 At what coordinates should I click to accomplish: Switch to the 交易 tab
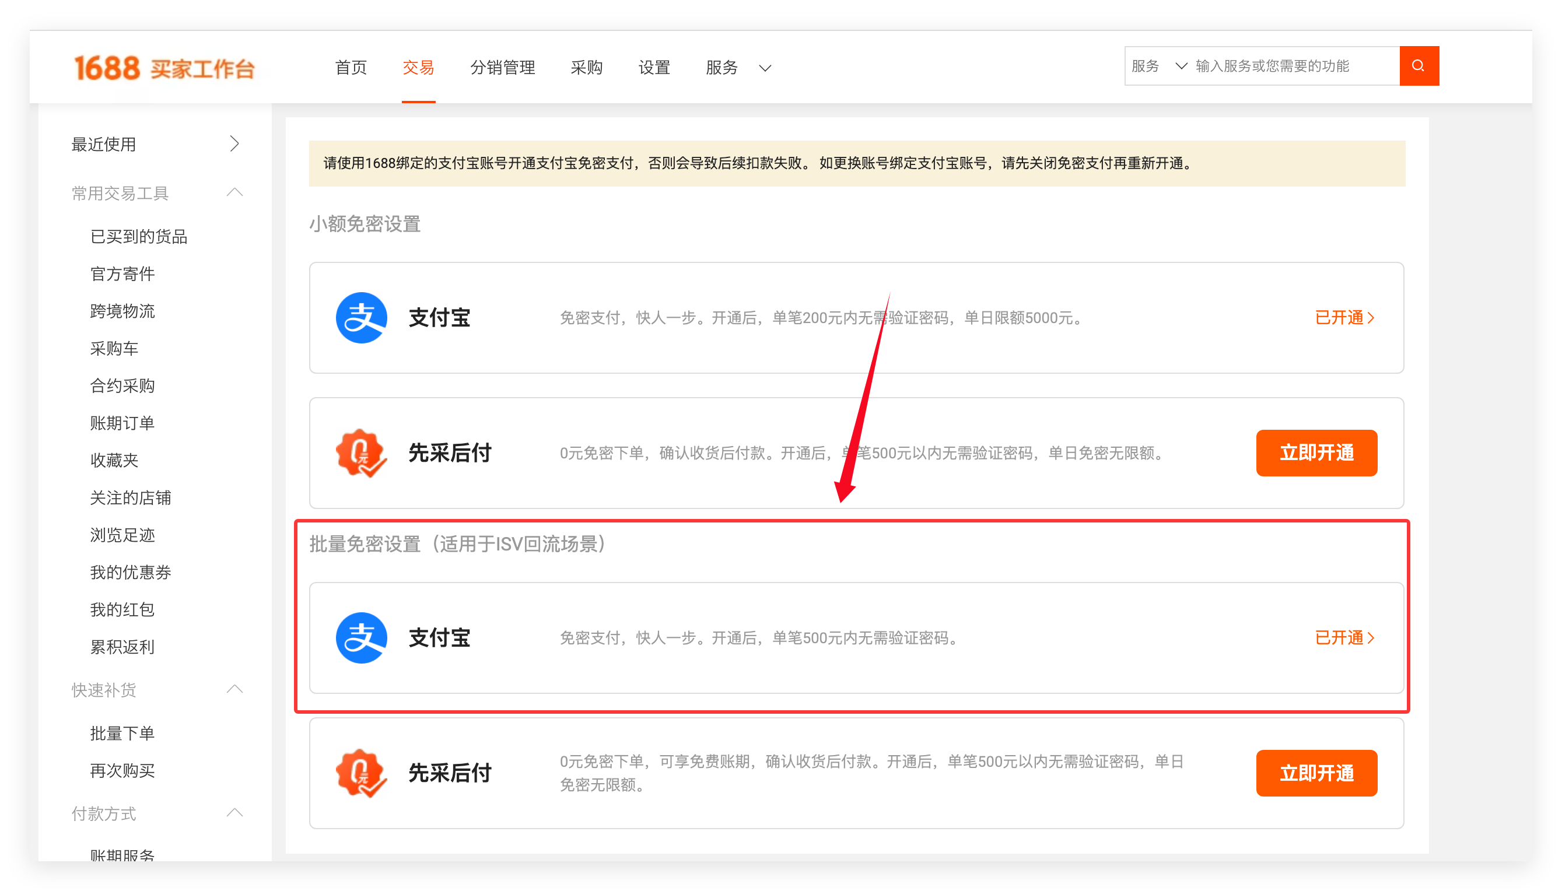418,67
